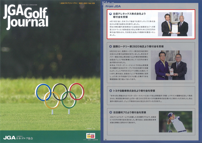Viewport: 202px width, 143px height.
Task: Click the 吉田優利プロ donation headline
Action: point(130,112)
